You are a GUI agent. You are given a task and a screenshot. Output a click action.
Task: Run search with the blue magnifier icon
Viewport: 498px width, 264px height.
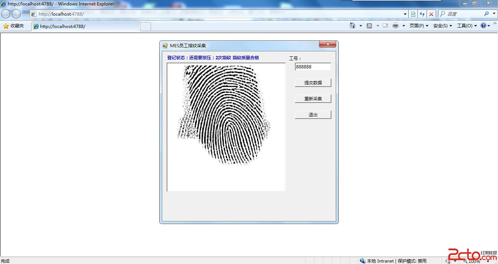(486, 14)
